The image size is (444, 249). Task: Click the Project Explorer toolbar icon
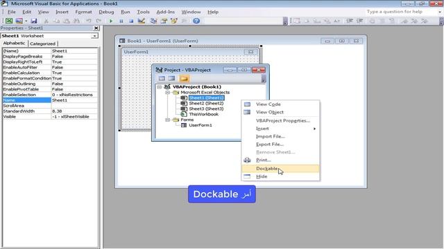154,21
